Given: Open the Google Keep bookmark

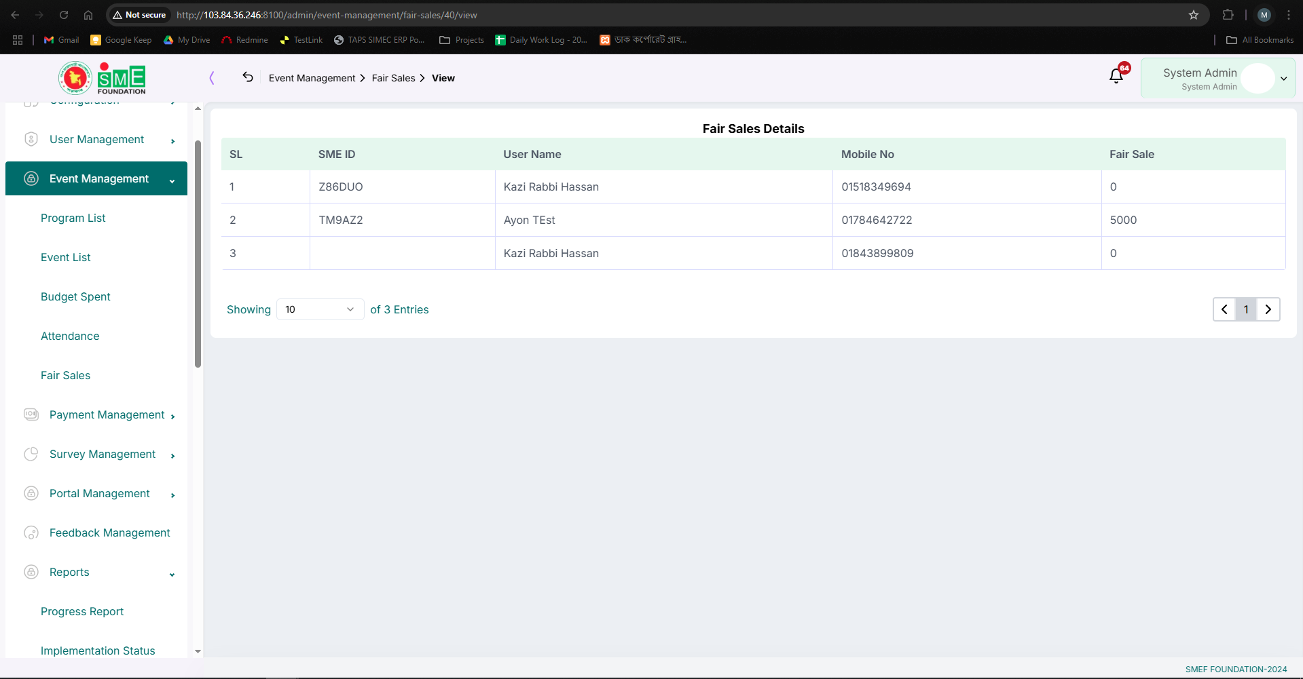Looking at the screenshot, I should pyautogui.click(x=121, y=40).
